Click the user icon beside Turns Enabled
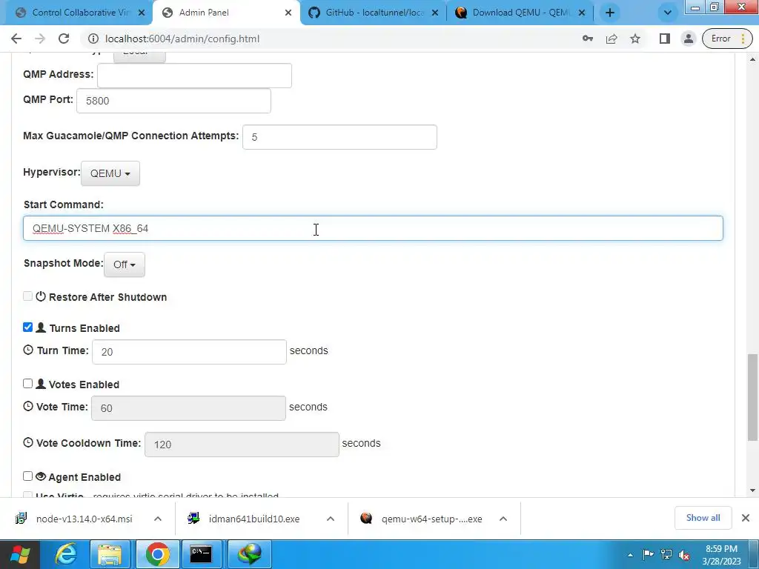The width and height of the screenshot is (759, 569). point(41,327)
